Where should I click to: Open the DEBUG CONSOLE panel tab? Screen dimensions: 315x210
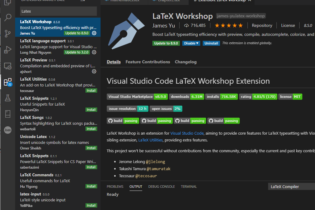(162, 187)
